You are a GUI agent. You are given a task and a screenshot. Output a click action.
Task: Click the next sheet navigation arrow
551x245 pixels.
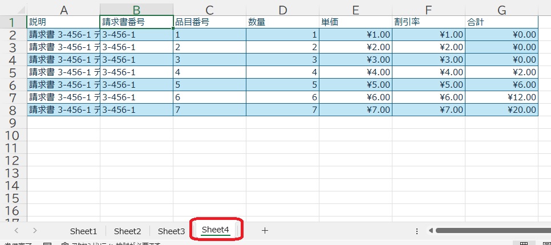[35, 231]
